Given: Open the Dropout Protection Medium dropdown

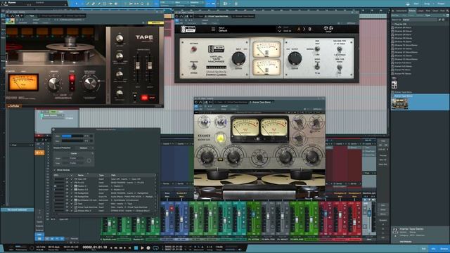Looking at the screenshot, I should 85,148.
